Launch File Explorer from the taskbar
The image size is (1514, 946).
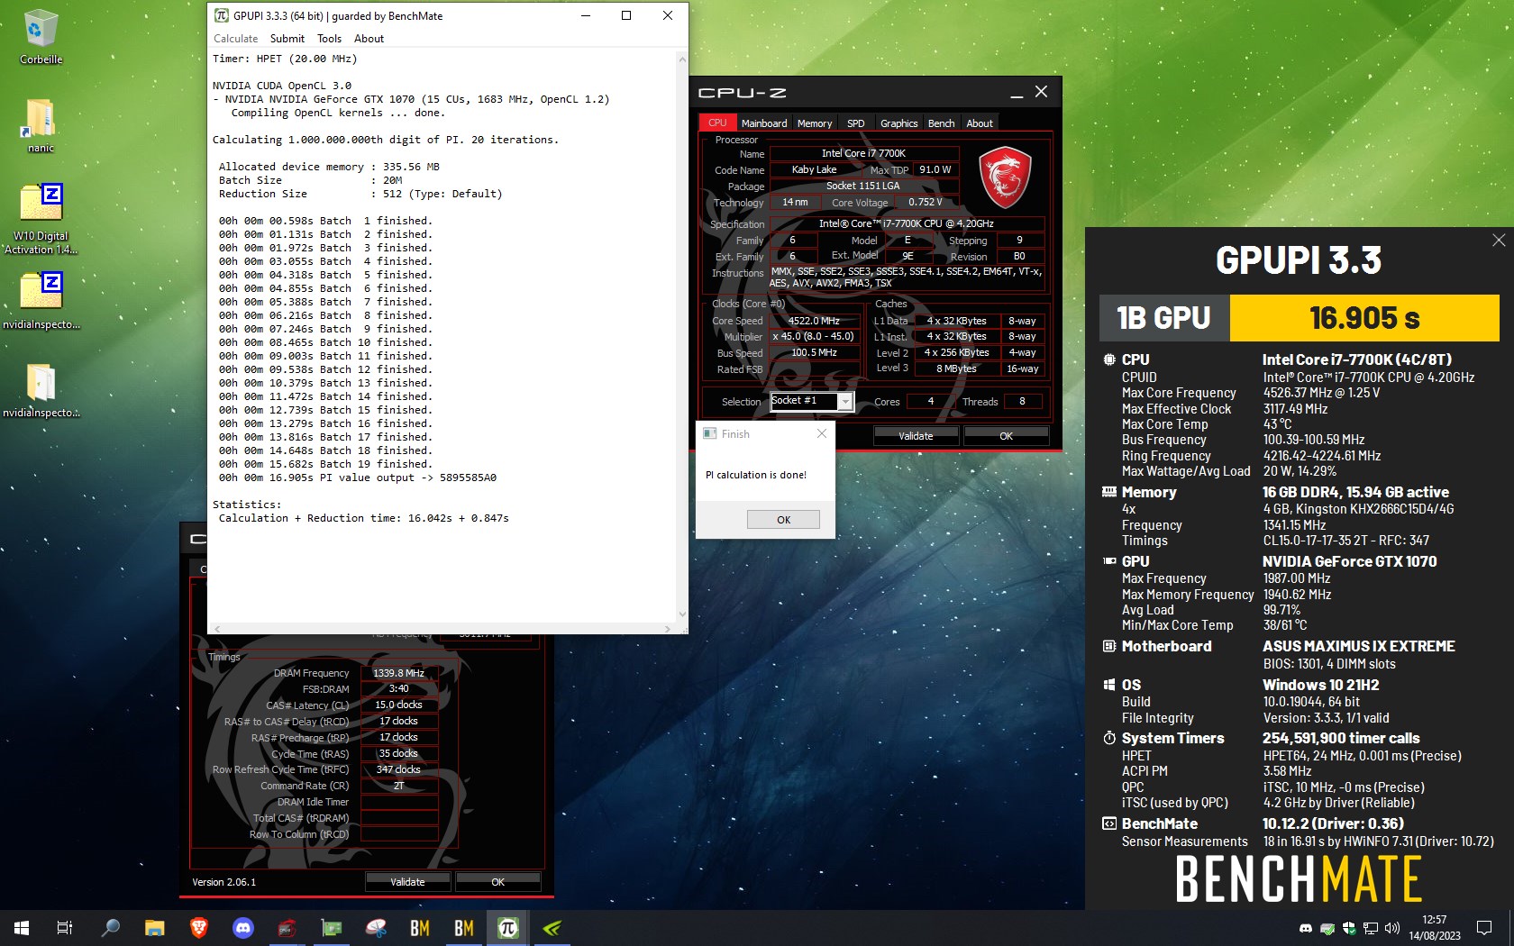[x=154, y=927]
